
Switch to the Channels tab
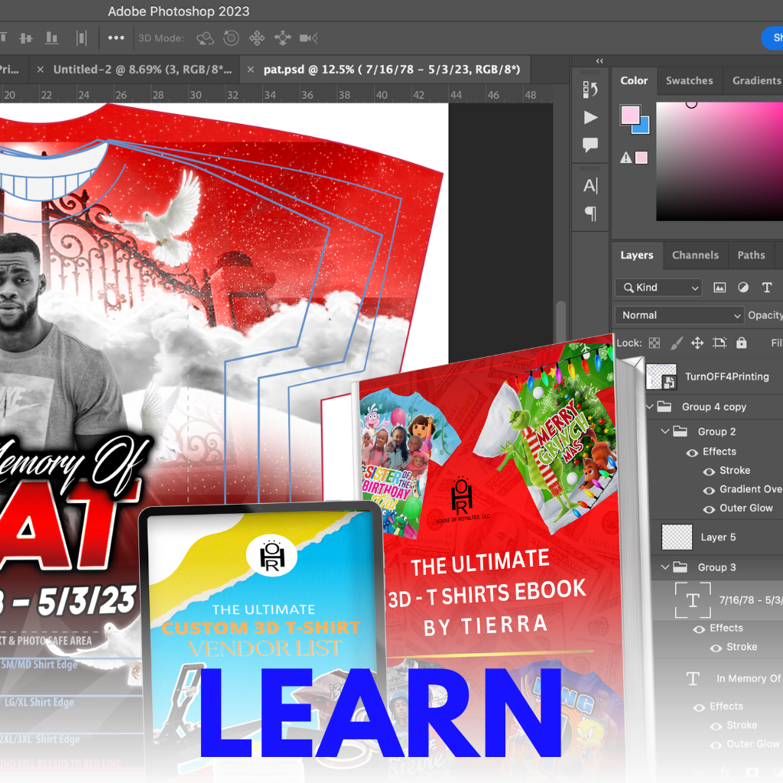(x=694, y=255)
